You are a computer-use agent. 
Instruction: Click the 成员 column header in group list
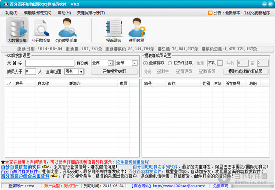coord(123,84)
